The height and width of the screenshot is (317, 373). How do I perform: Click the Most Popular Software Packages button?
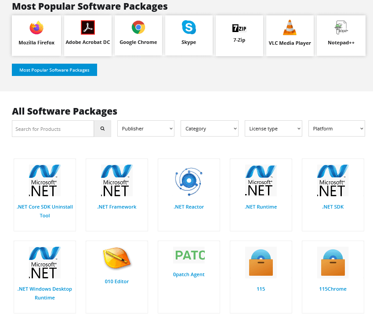tap(54, 70)
